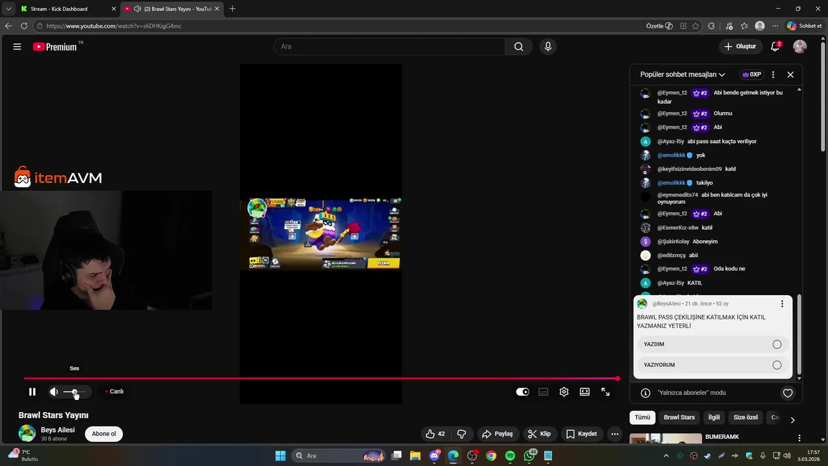This screenshot has height=466, width=828.
Task: Jump to live with Canlı indicator
Action: [x=114, y=392]
